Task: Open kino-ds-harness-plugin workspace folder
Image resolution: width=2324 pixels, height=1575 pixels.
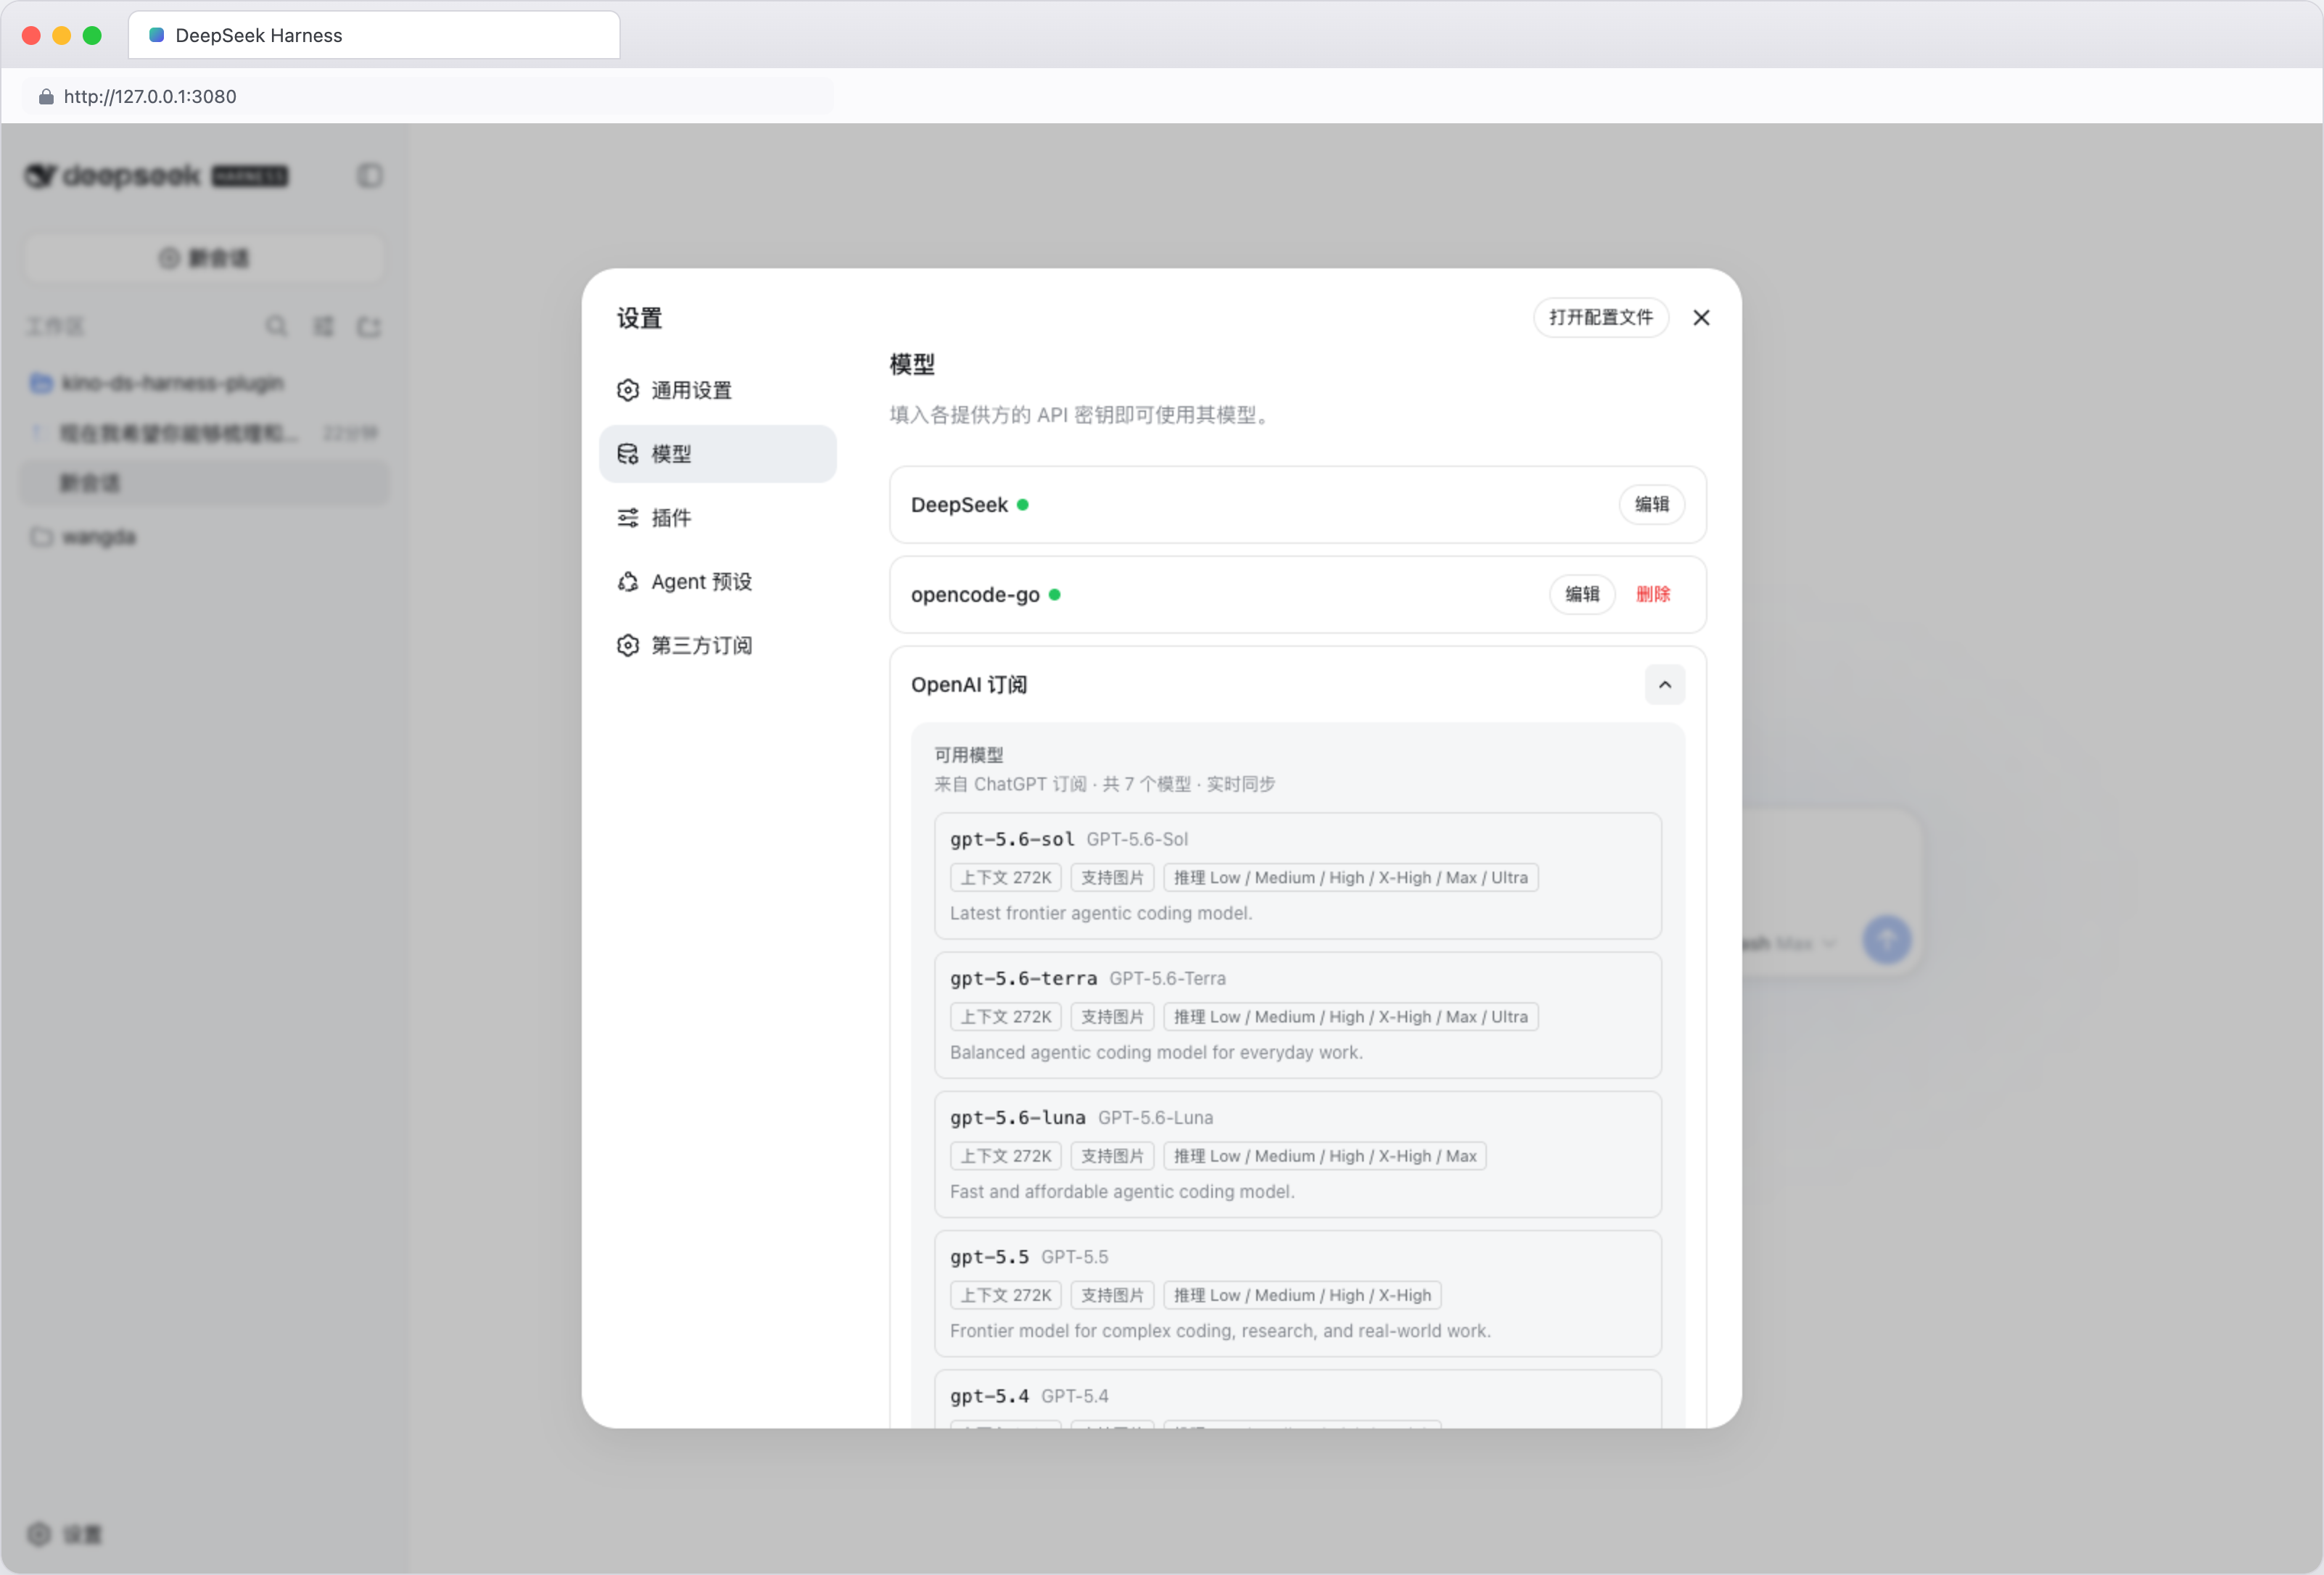Action: (x=204, y=383)
